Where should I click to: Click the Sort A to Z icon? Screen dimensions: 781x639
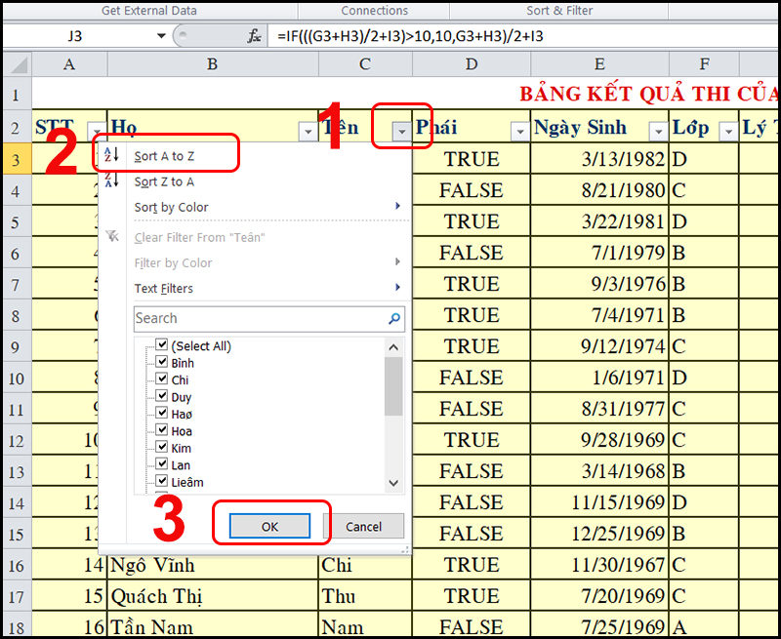pyautogui.click(x=111, y=156)
